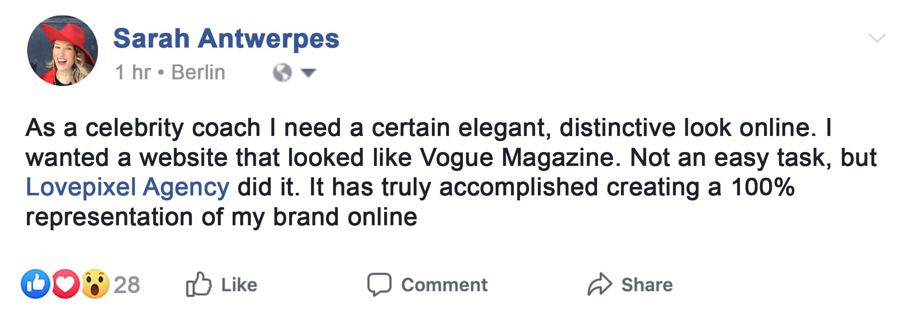Click the blue thumbs-up reaction icon

[x=35, y=284]
